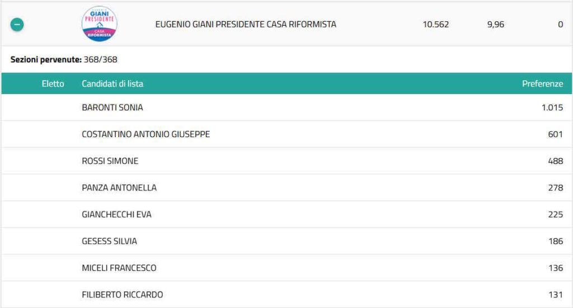Viewport: 573px width, 308px height.
Task: Click the list name Eugenio Giani Presidente Casa Riformista
Action: tap(246, 25)
